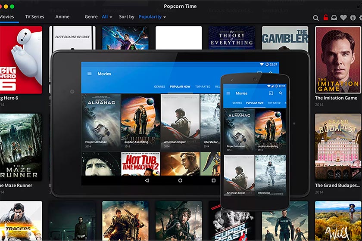Open settings with the gear icon
Viewport: 362px width, 241px height.
(361, 18)
